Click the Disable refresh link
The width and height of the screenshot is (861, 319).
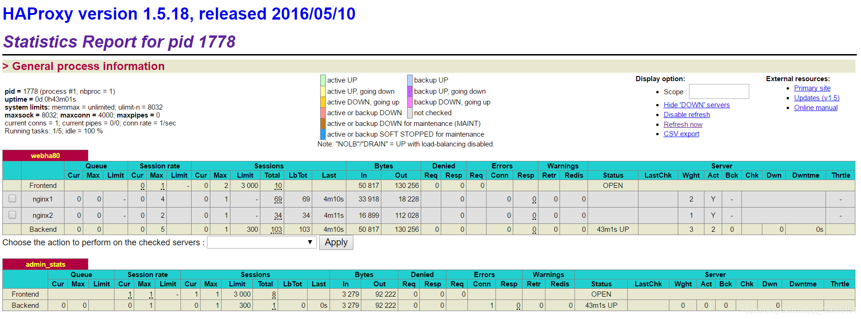[687, 115]
